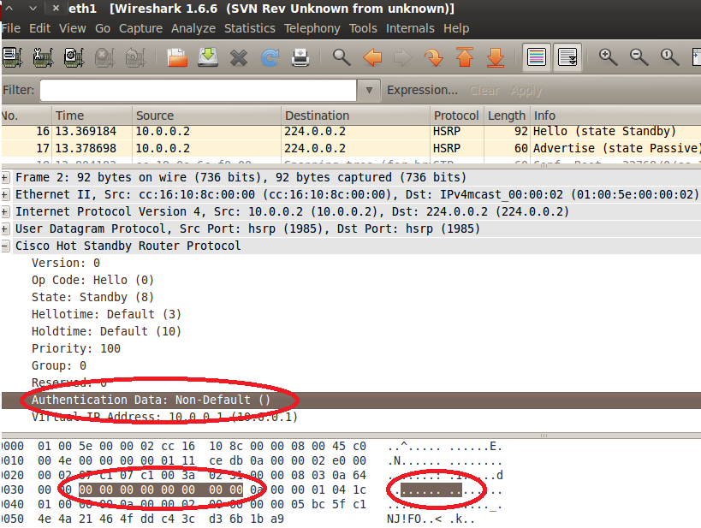
Task: Sort packets by Time column
Action: (x=92, y=116)
